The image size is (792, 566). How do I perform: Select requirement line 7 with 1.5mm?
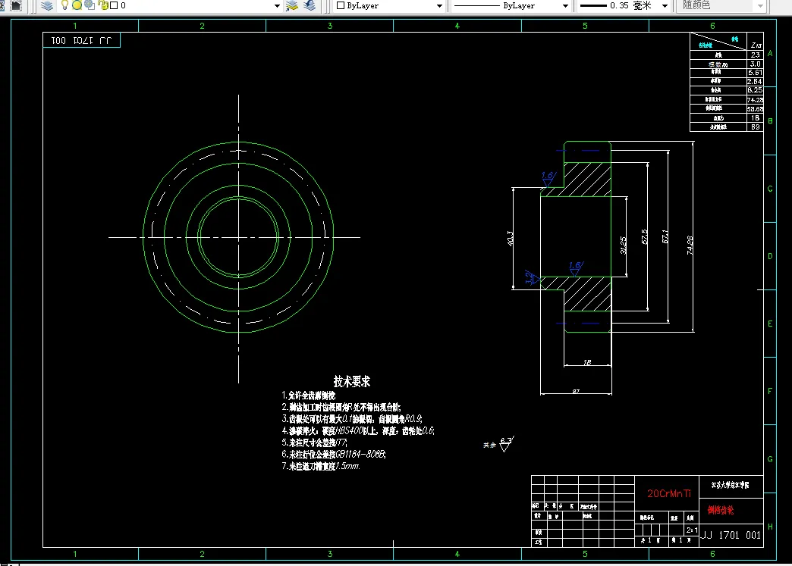pyautogui.click(x=321, y=466)
